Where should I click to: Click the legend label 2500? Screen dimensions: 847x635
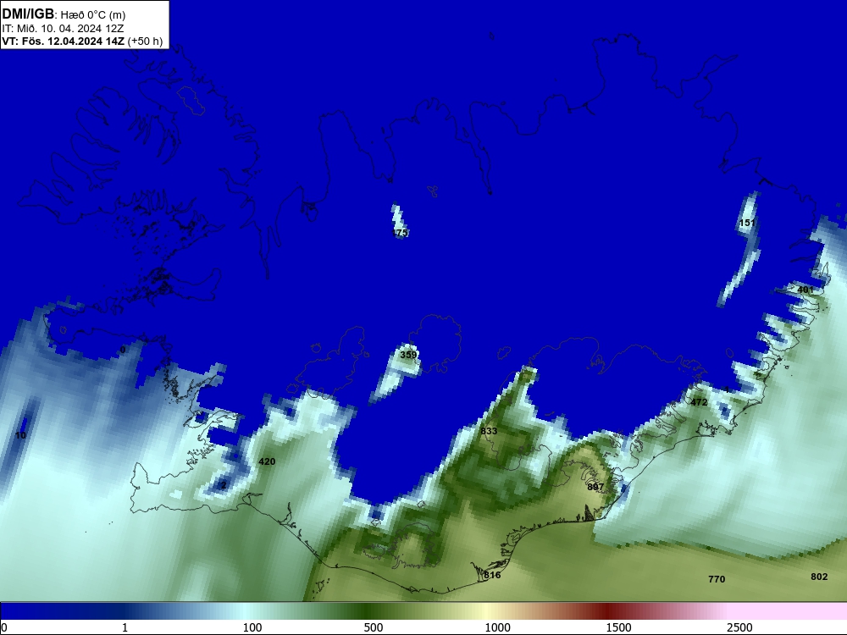739,627
